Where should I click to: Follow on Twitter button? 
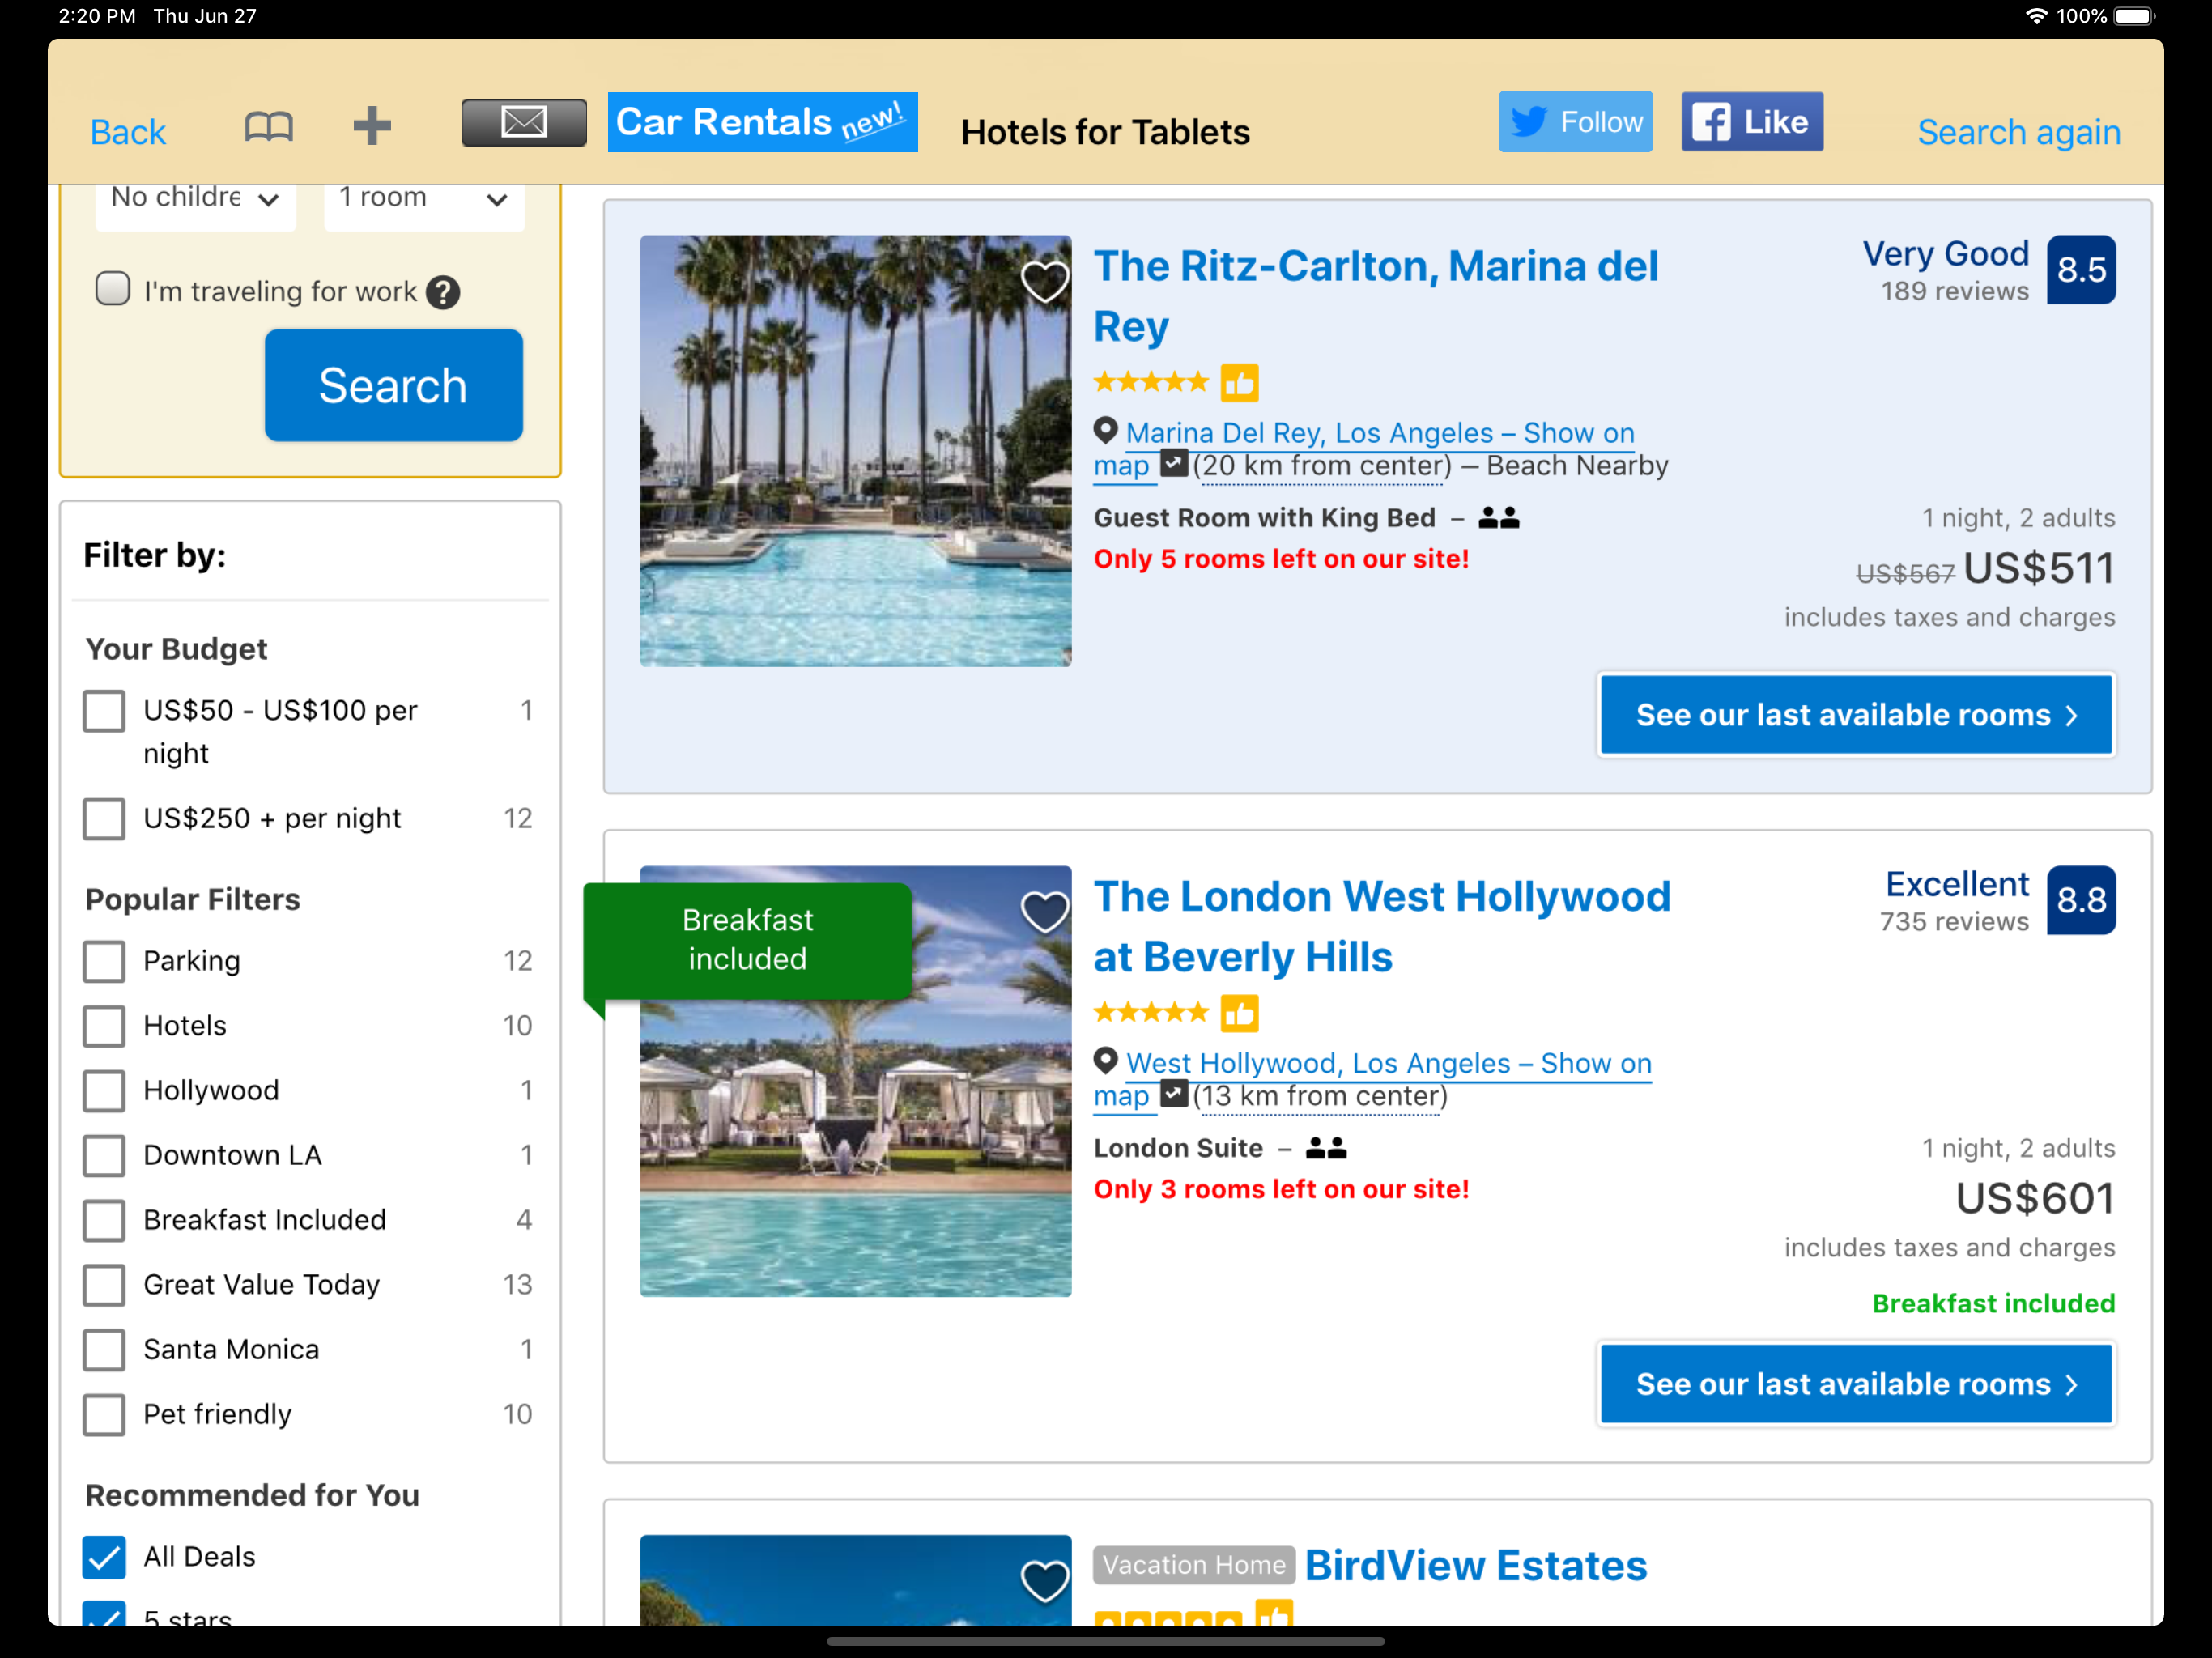tap(1575, 122)
